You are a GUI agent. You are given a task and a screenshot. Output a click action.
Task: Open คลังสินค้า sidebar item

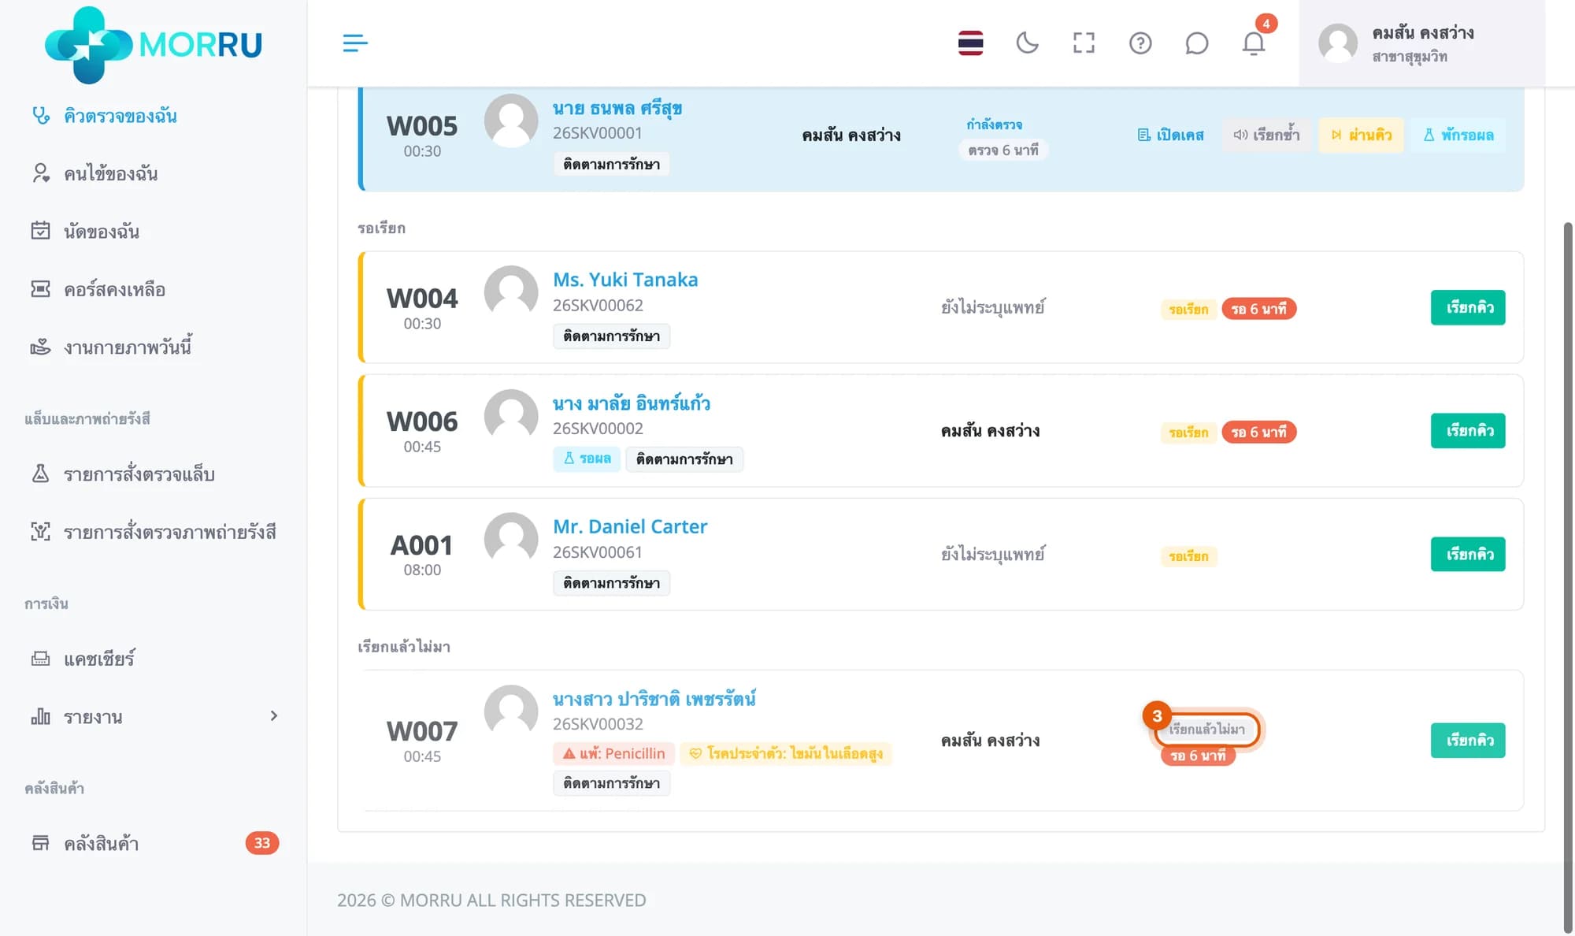tap(101, 844)
